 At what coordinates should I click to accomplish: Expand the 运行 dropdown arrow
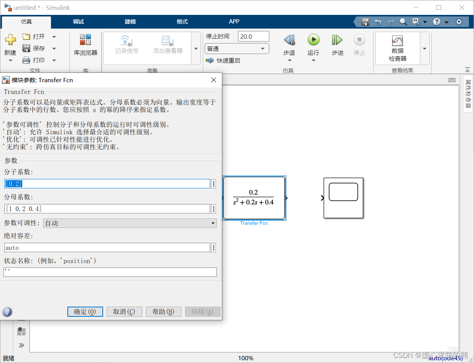tap(313, 61)
